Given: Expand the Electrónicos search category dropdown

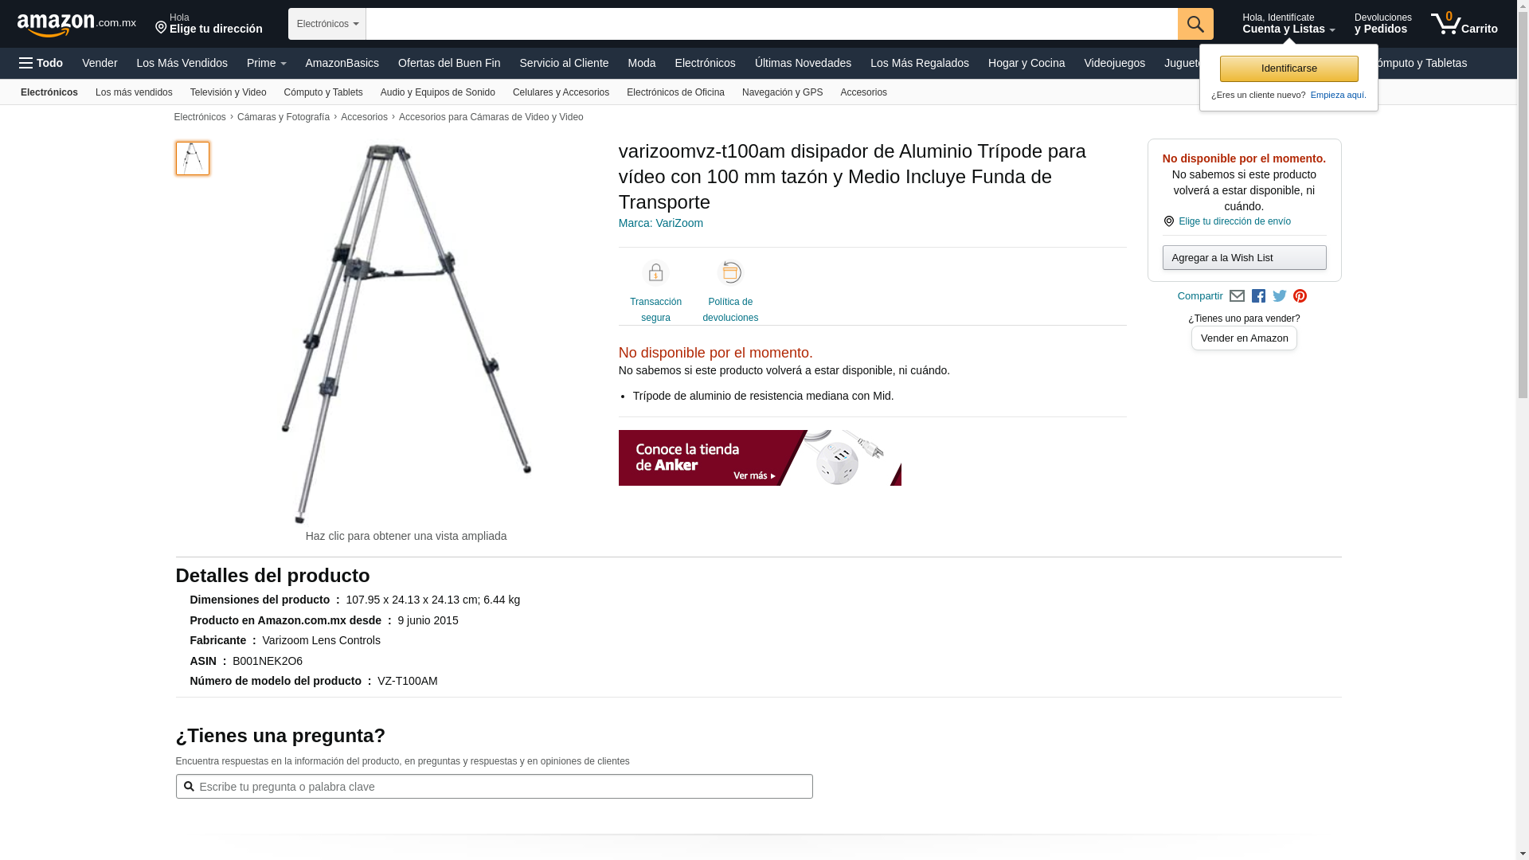Looking at the screenshot, I should [x=327, y=24].
